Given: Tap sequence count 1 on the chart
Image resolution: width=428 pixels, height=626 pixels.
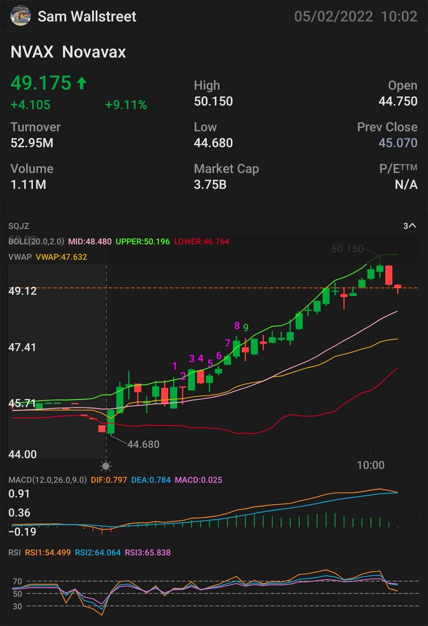Looking at the screenshot, I should 175,366.
